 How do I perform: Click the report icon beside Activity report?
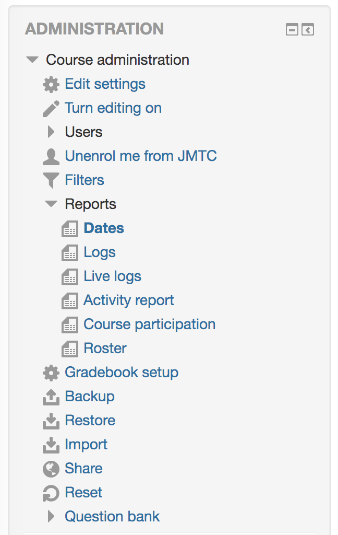pos(70,301)
